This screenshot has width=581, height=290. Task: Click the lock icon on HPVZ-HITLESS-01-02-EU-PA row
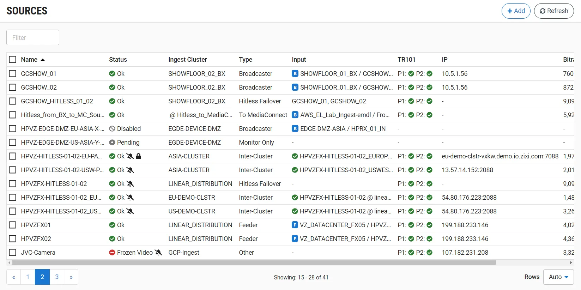[139, 156]
